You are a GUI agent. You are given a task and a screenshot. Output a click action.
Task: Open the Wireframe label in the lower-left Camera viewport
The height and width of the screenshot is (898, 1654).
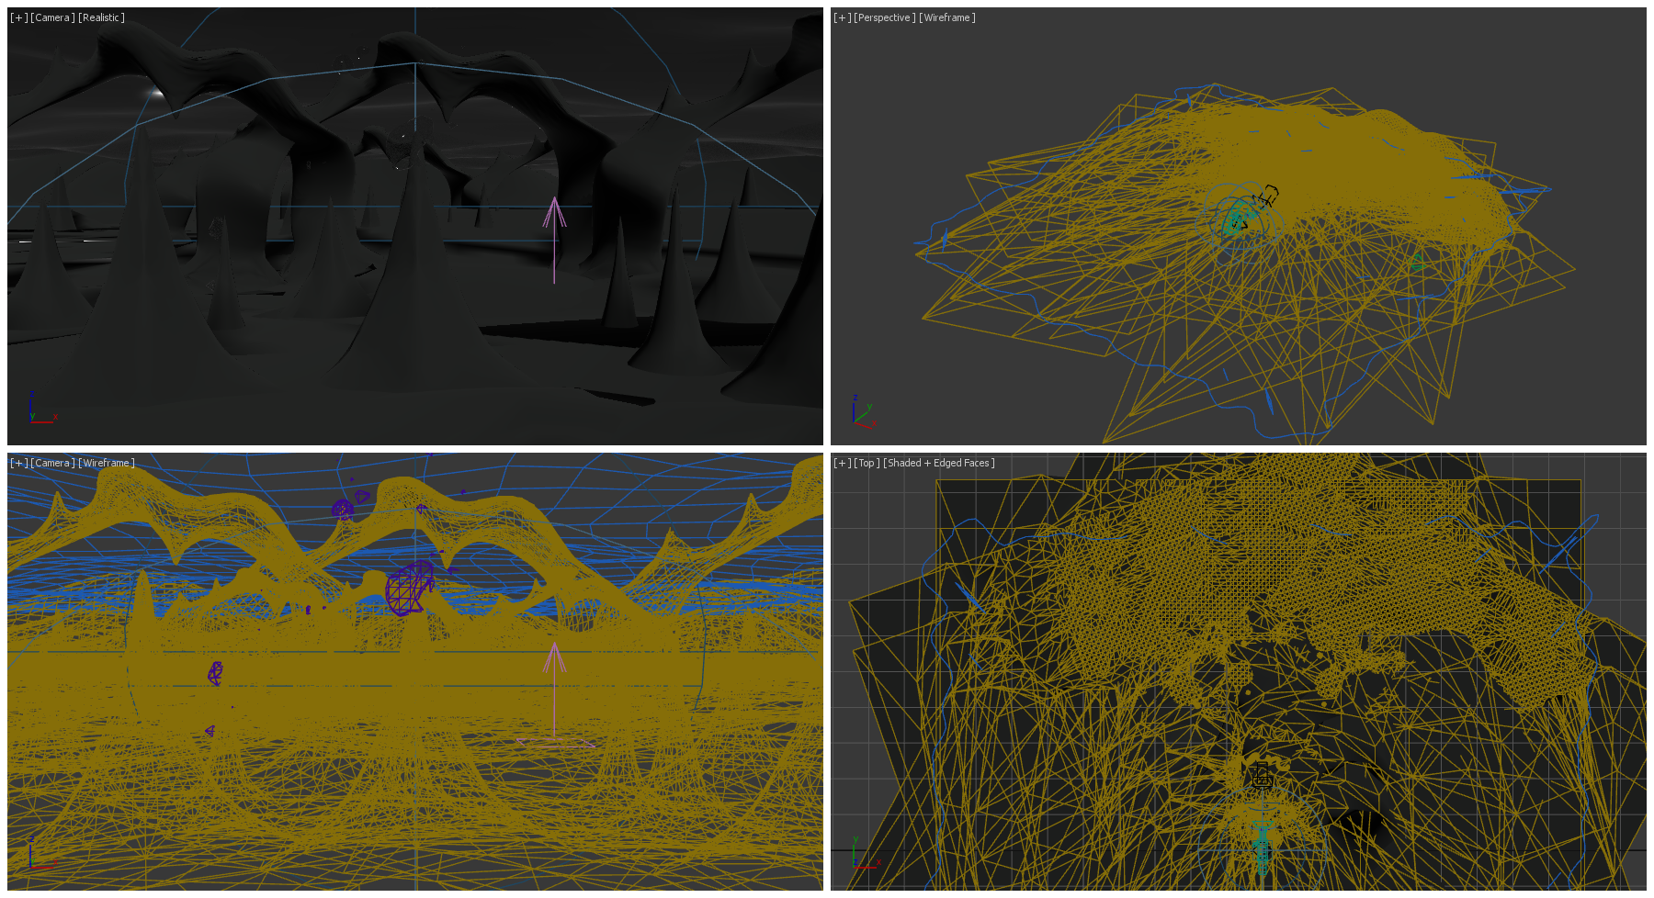pyautogui.click(x=106, y=463)
